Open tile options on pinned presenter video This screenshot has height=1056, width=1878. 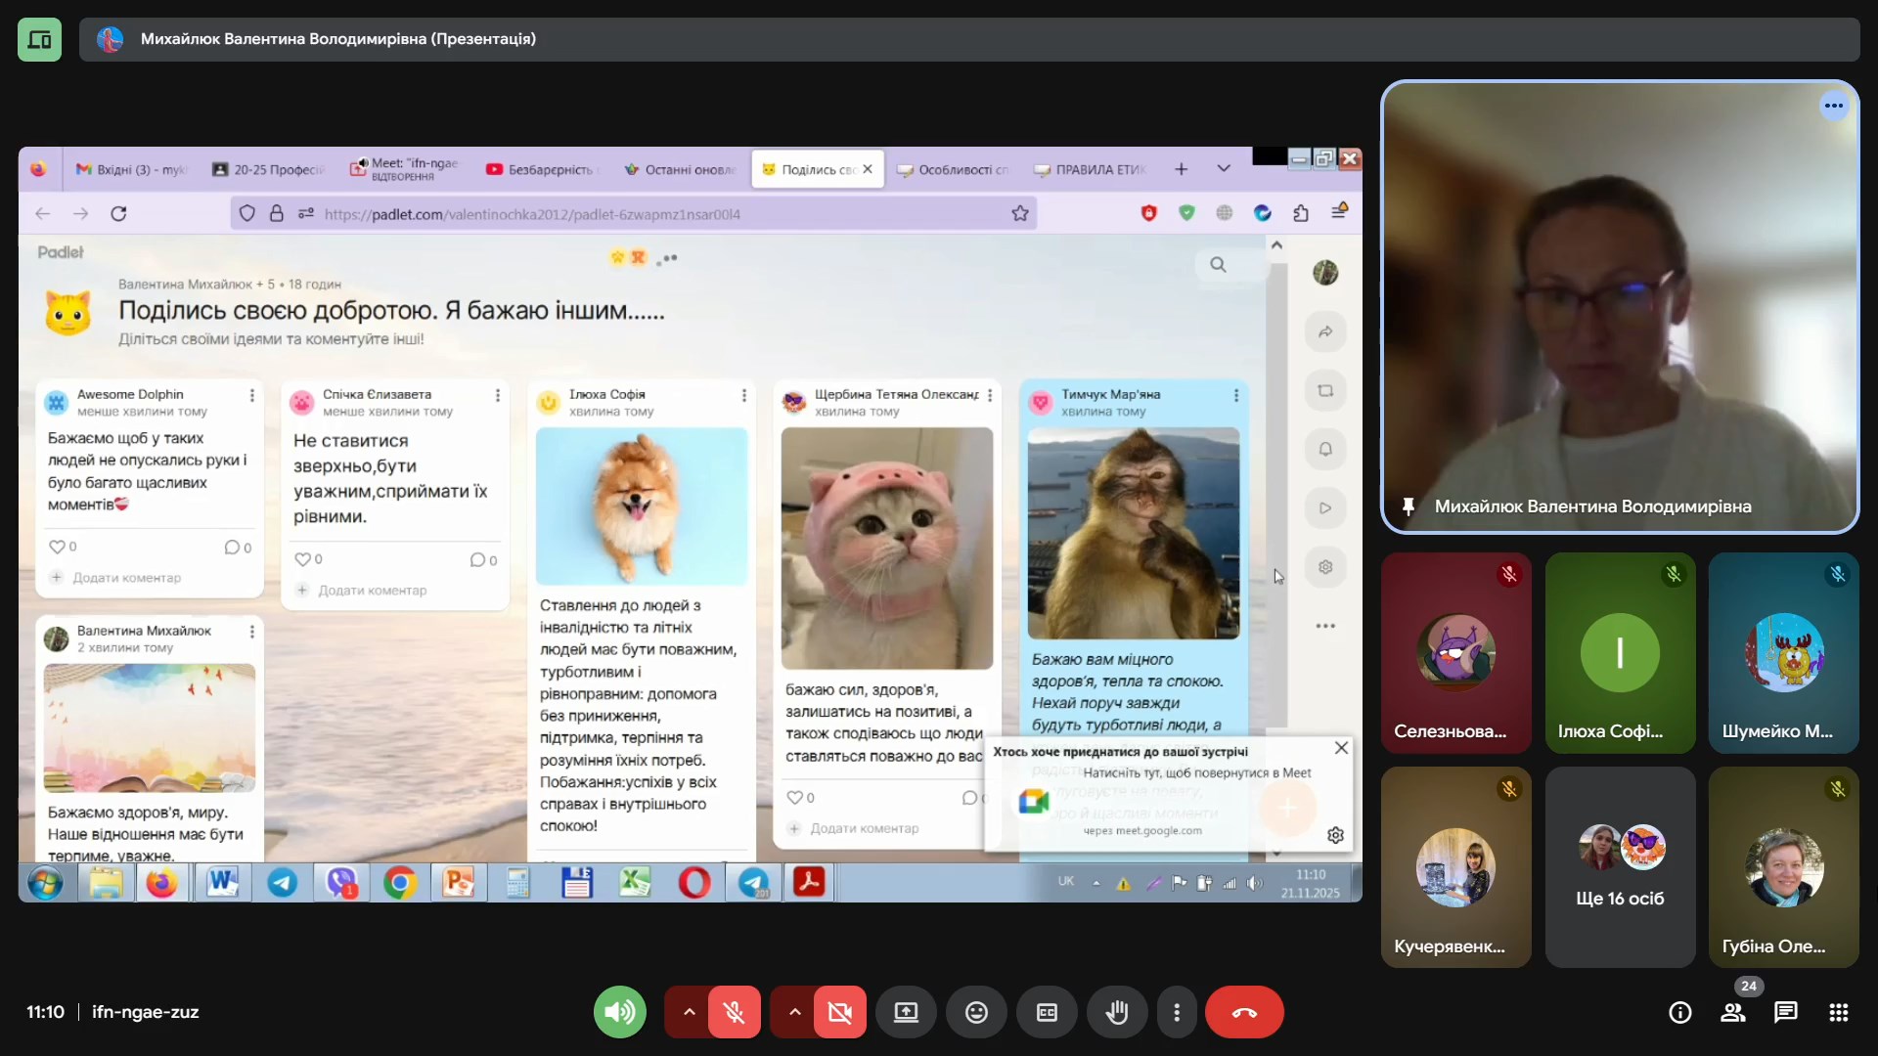(1833, 106)
